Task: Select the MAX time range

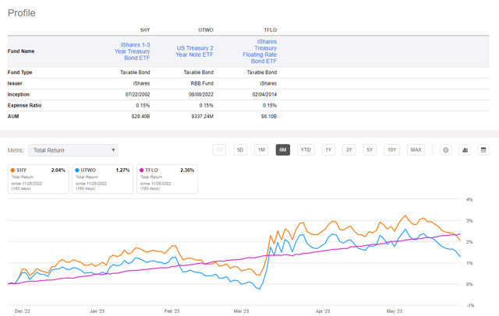Action: tap(416, 150)
